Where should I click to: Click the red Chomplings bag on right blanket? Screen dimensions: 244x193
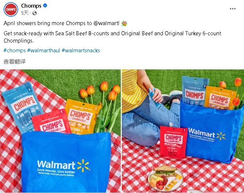click(x=173, y=142)
